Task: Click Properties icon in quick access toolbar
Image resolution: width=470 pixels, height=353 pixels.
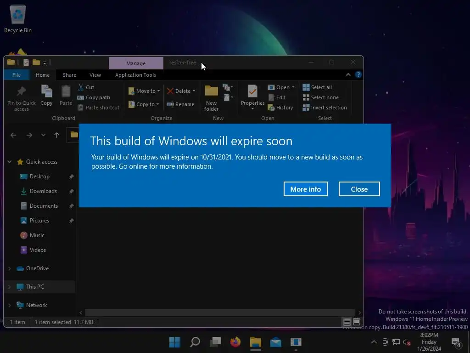Action: tap(26, 62)
